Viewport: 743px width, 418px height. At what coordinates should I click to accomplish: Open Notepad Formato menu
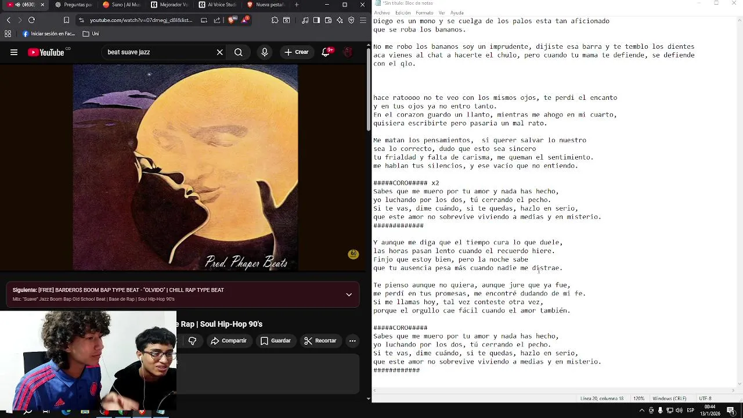424,13
